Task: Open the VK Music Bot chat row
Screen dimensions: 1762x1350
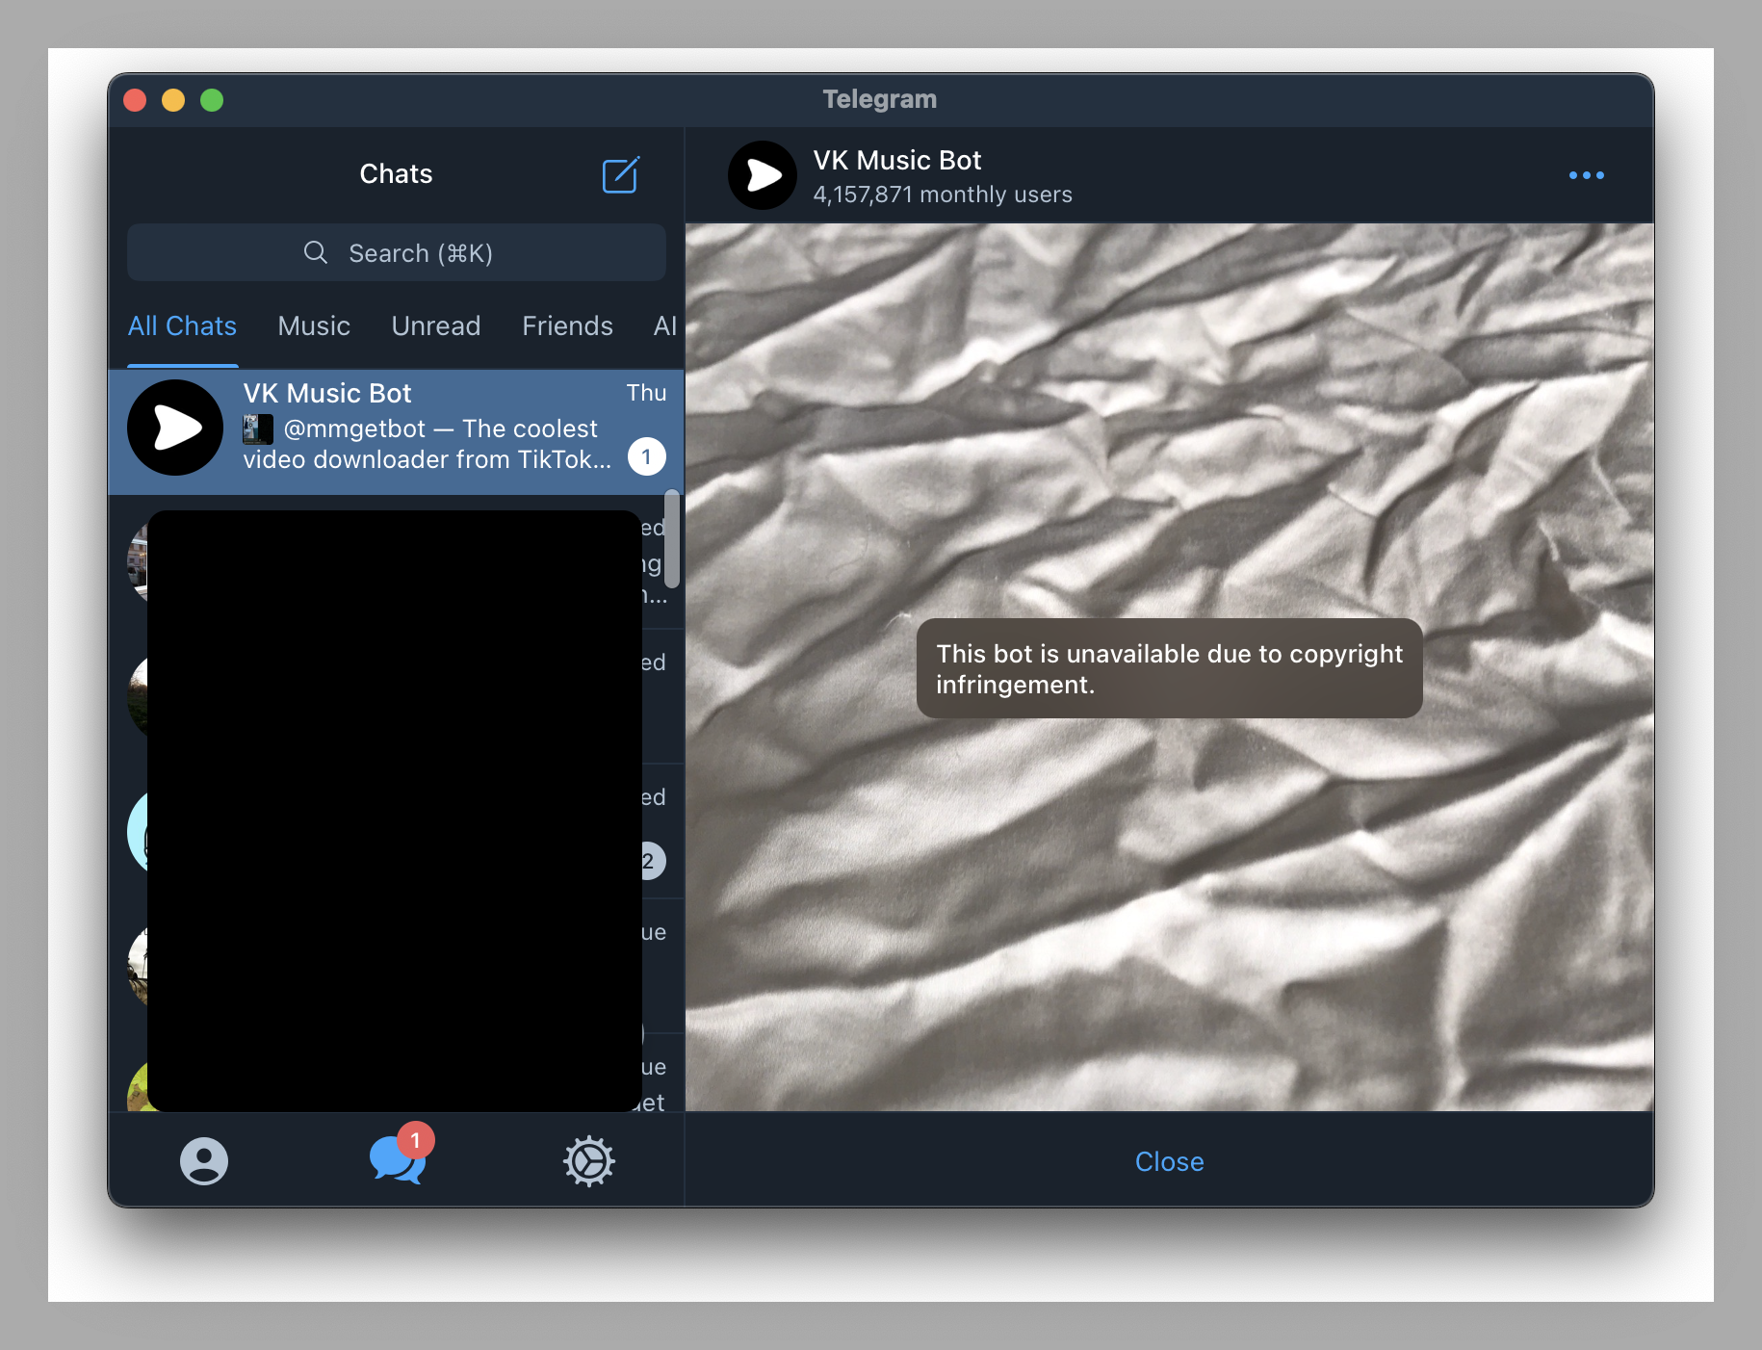Action: tap(397, 431)
